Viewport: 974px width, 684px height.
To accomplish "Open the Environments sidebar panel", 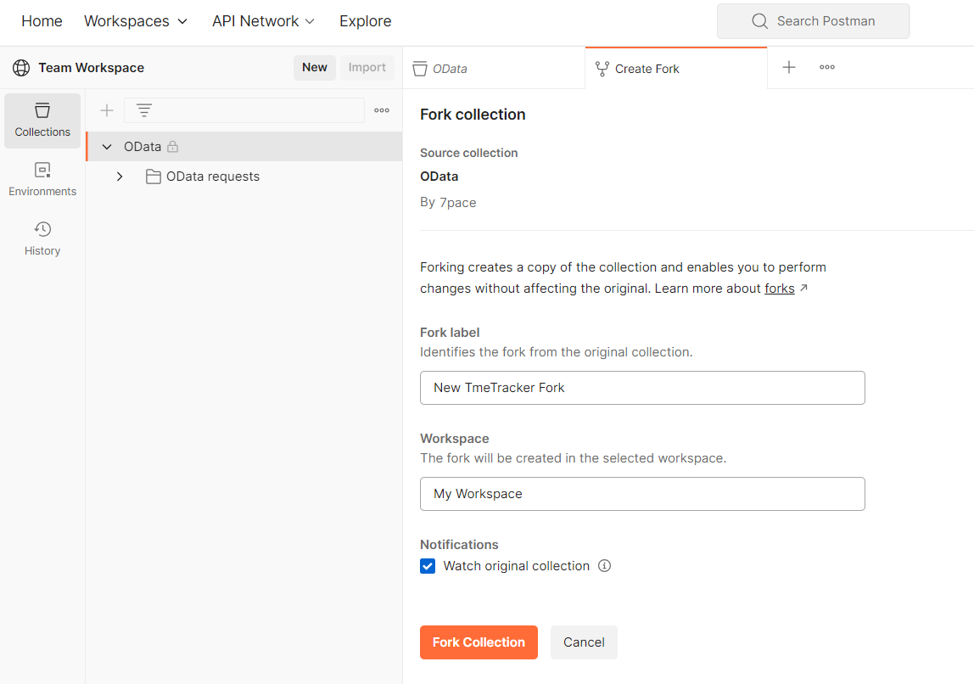I will [x=42, y=180].
